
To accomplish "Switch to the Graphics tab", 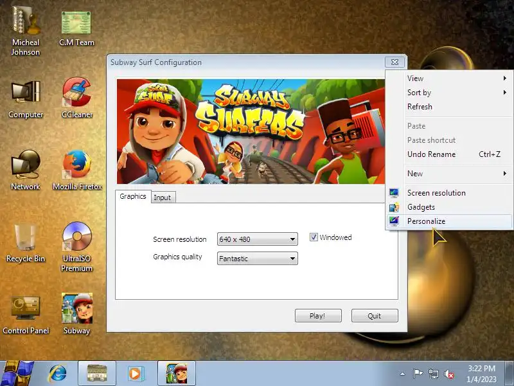I will point(133,196).
